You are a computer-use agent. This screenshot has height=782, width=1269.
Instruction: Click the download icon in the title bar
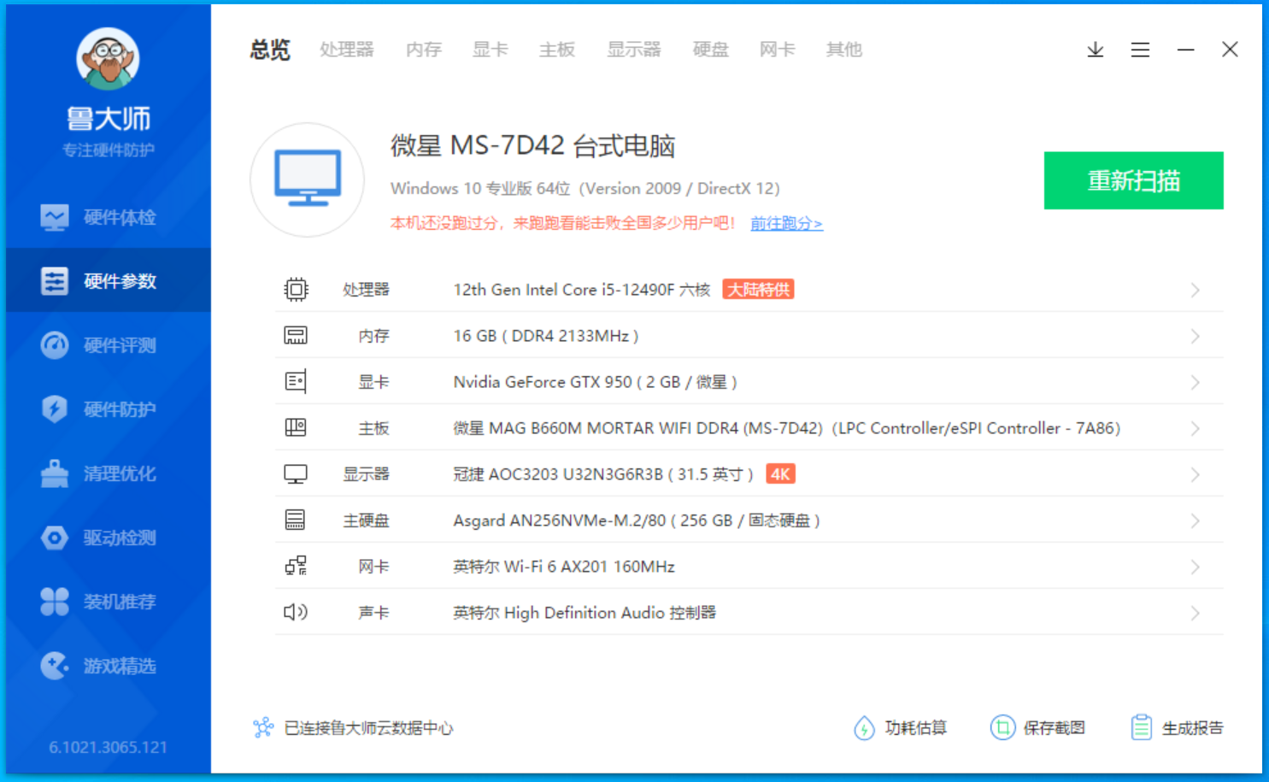pos(1095,50)
